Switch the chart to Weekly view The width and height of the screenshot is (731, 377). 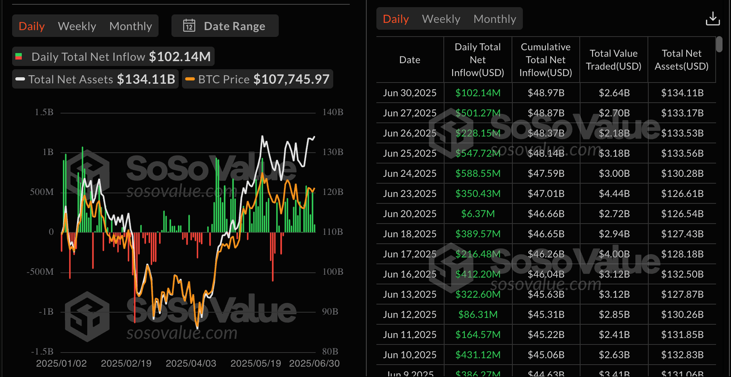[x=77, y=26]
